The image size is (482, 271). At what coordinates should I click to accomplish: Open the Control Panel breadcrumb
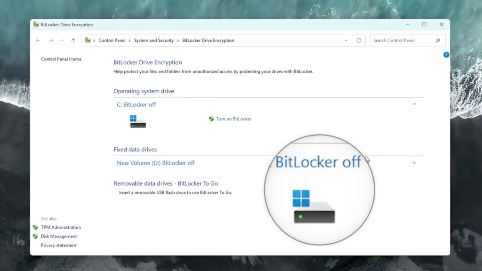112,40
